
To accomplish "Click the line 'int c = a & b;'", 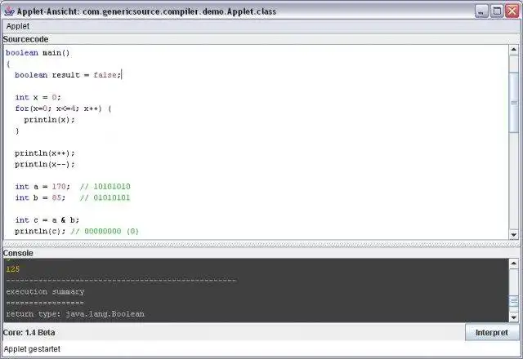I will tap(47, 219).
